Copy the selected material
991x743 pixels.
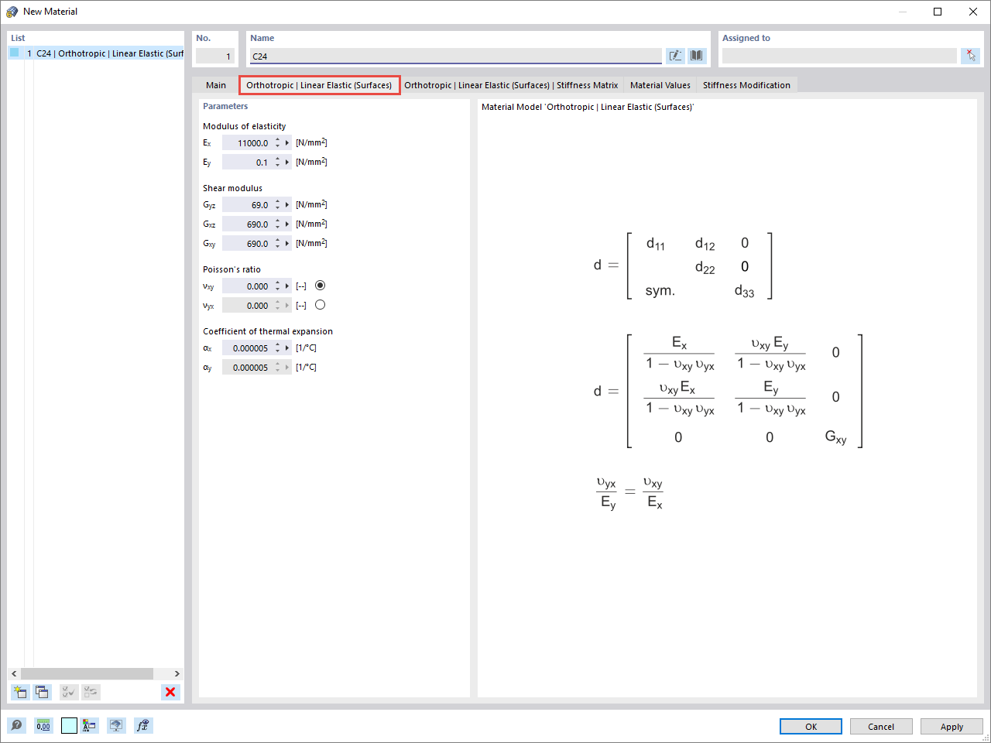42,692
